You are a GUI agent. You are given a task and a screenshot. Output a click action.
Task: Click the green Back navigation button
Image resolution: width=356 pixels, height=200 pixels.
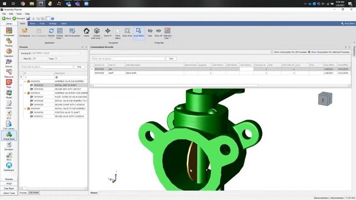pos(7,18)
